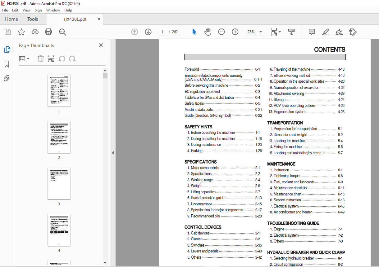Open the Help menu

click(x=68, y=10)
